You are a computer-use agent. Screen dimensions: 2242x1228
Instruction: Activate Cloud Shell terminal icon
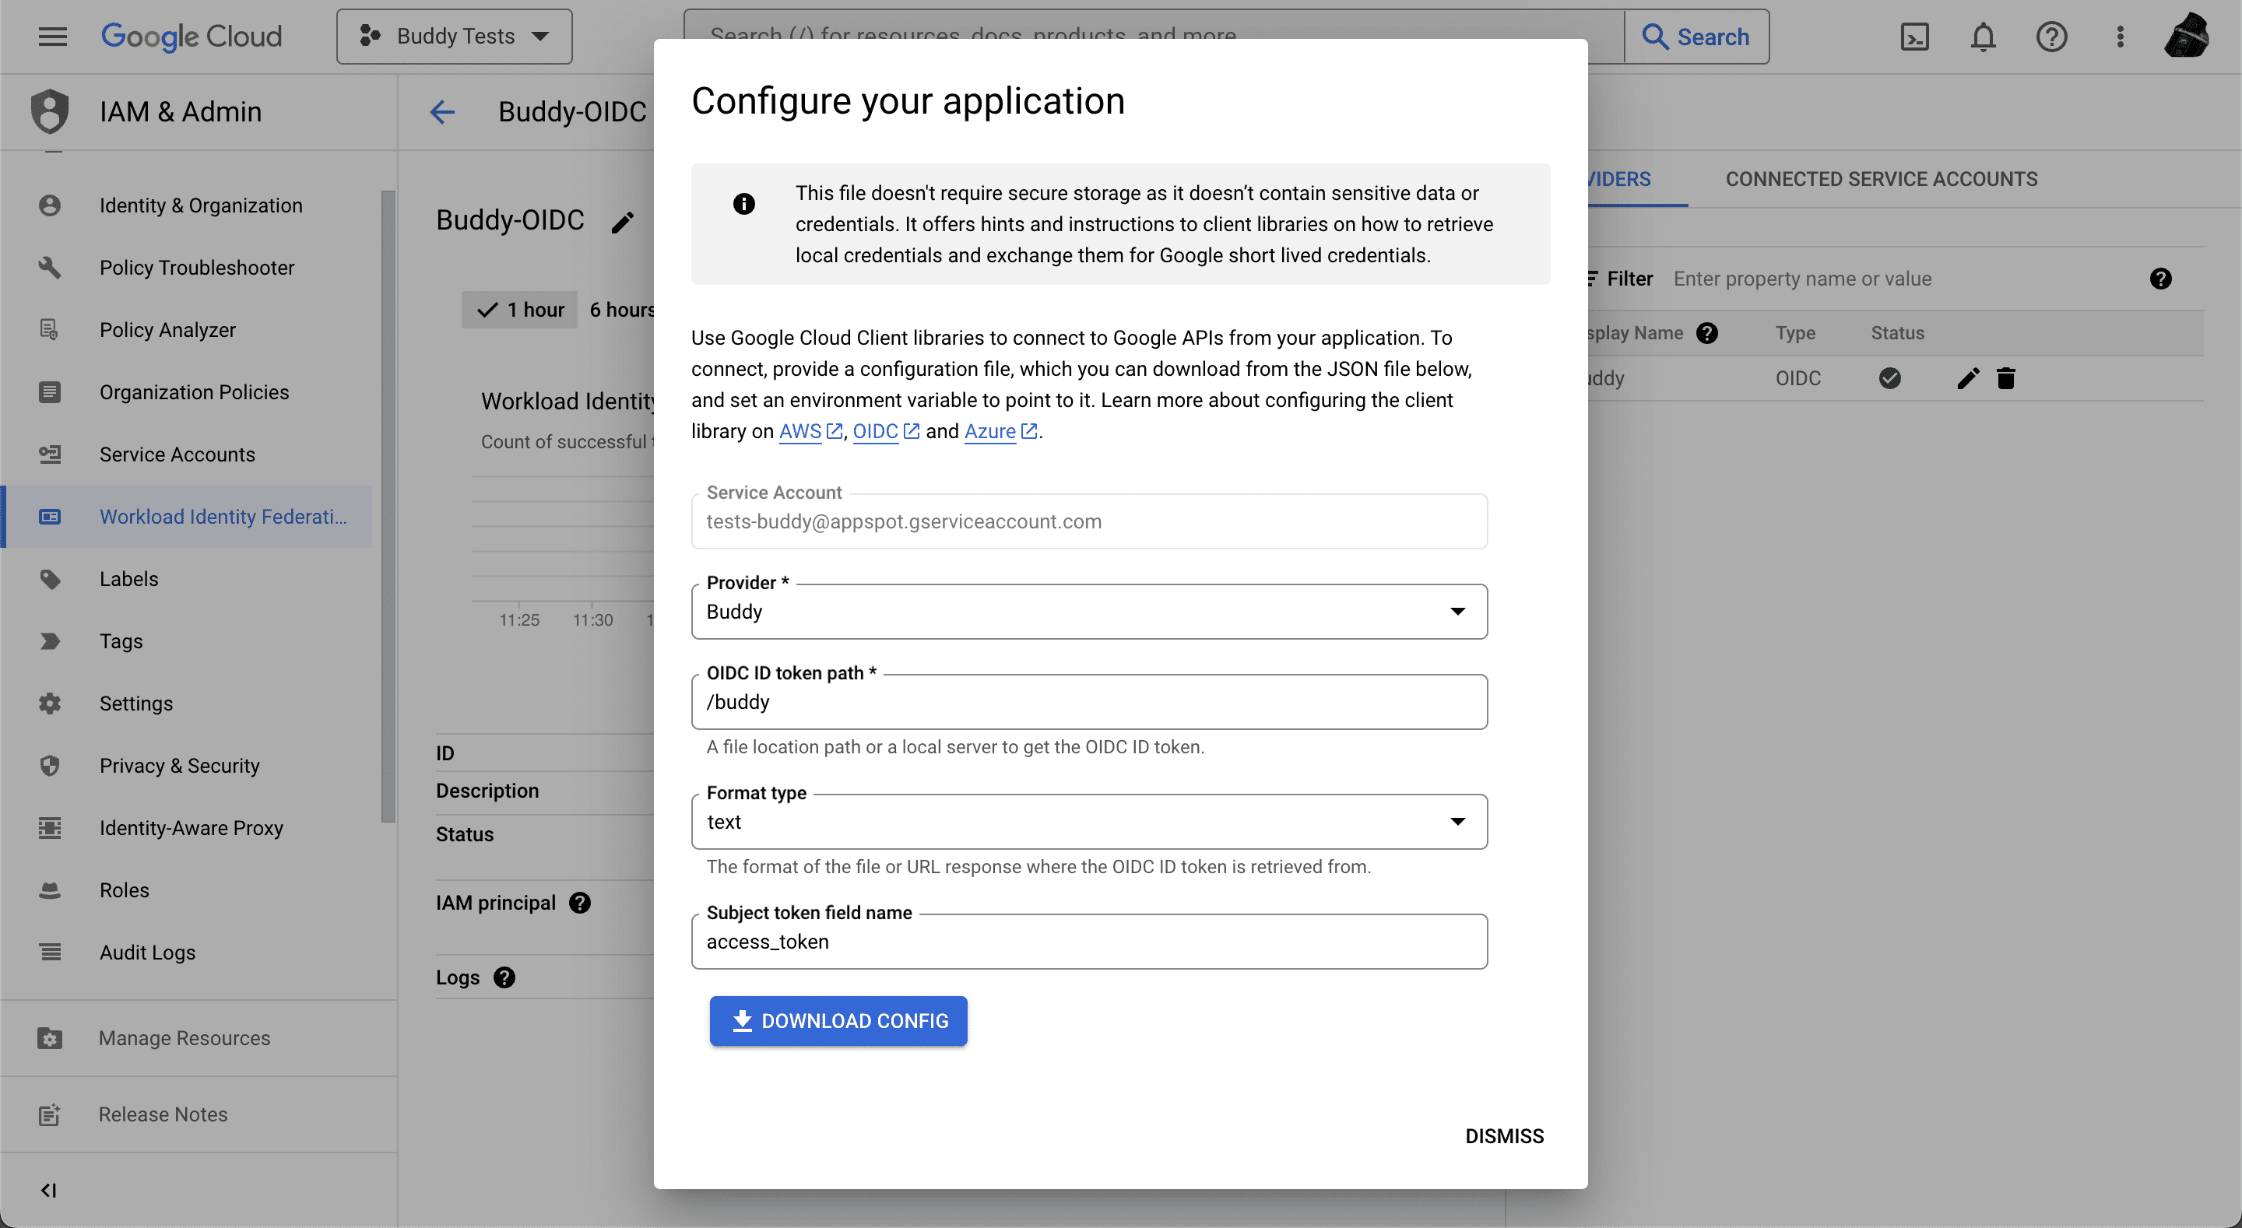1914,37
